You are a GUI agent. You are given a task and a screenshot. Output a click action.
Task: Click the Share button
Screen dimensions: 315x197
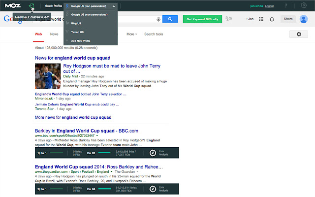[x=288, y=19]
